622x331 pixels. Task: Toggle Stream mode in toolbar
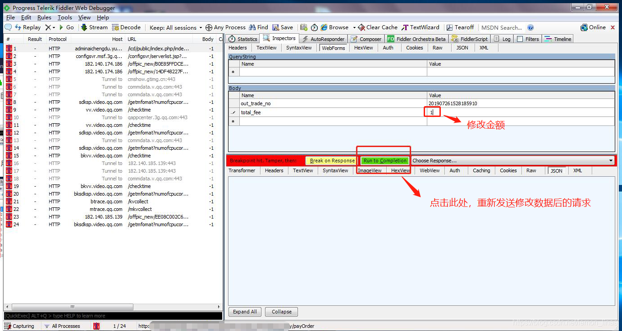[x=94, y=27]
